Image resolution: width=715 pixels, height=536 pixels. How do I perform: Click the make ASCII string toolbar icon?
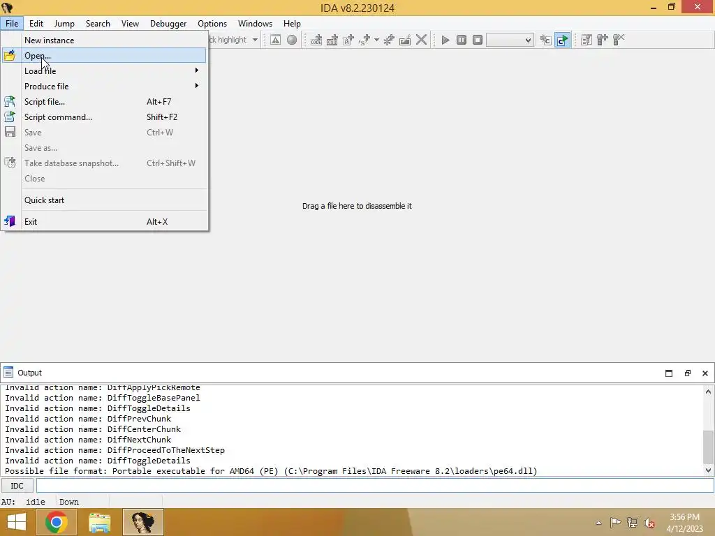pos(348,40)
